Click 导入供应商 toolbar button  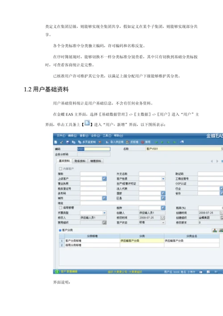(115, 142)
